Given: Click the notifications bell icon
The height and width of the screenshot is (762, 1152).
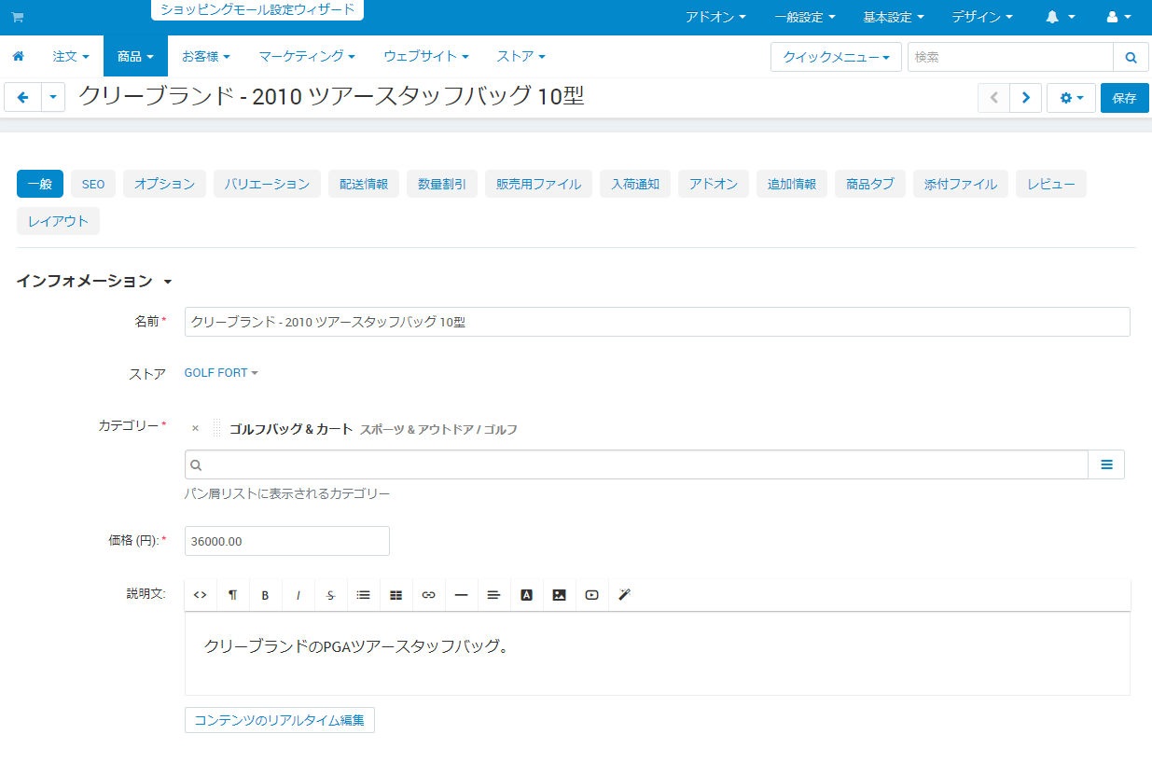Looking at the screenshot, I should 1061,18.
